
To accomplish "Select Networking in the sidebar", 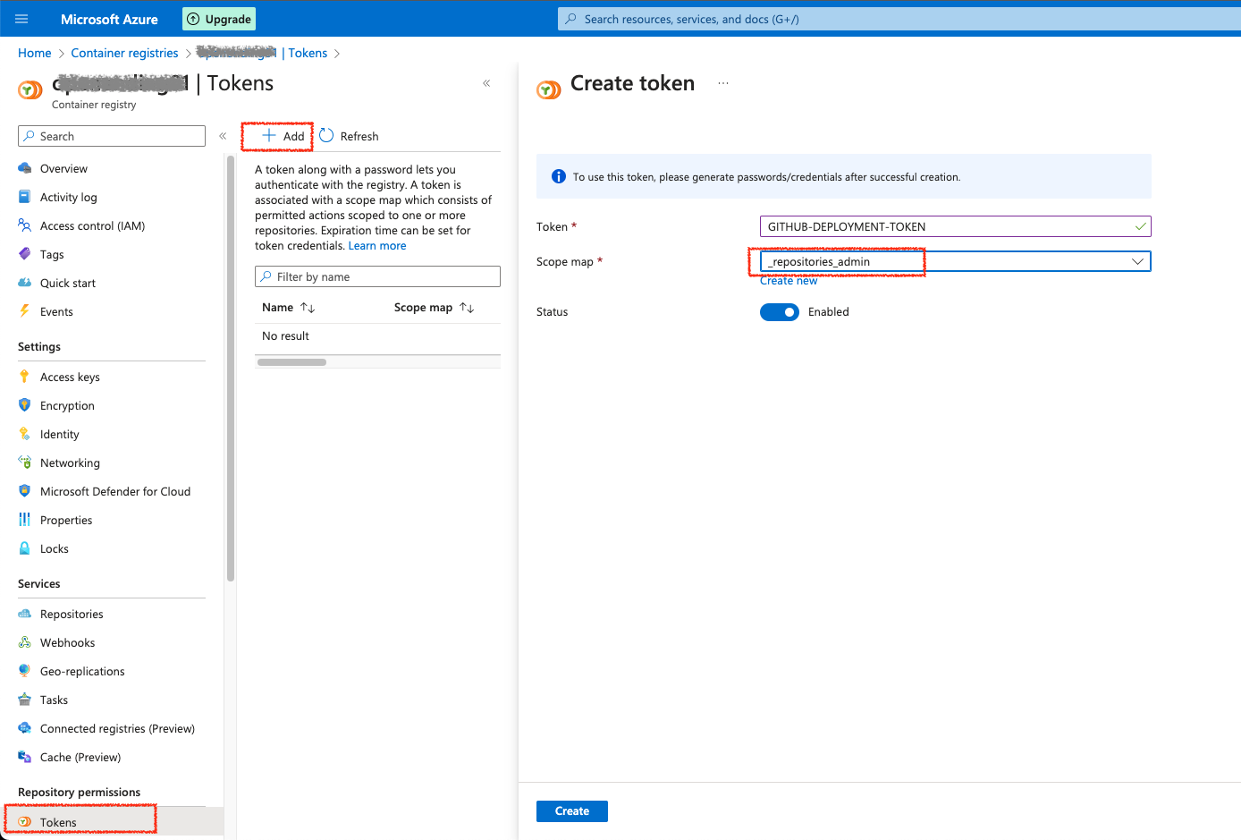I will (x=72, y=462).
